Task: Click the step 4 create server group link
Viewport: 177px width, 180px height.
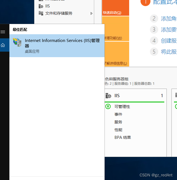Action: (x=169, y=41)
